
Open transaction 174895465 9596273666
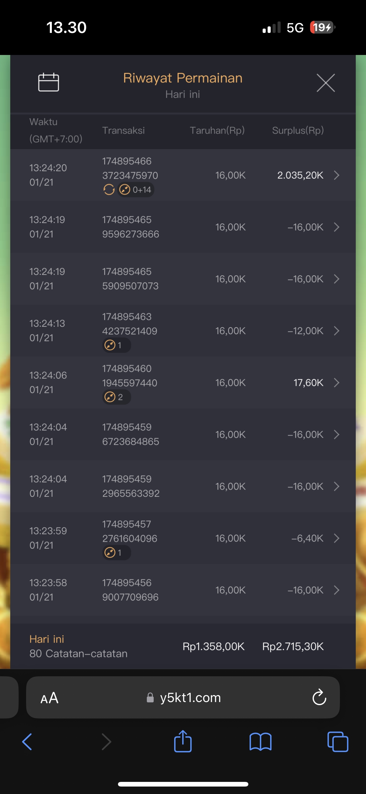[x=130, y=227]
